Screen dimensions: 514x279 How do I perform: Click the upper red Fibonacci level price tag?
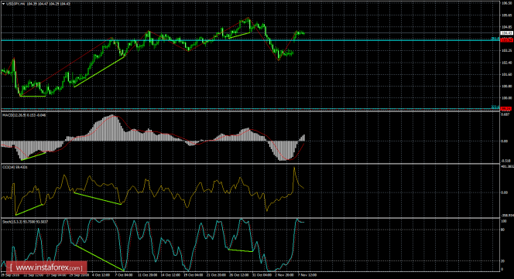507,39
